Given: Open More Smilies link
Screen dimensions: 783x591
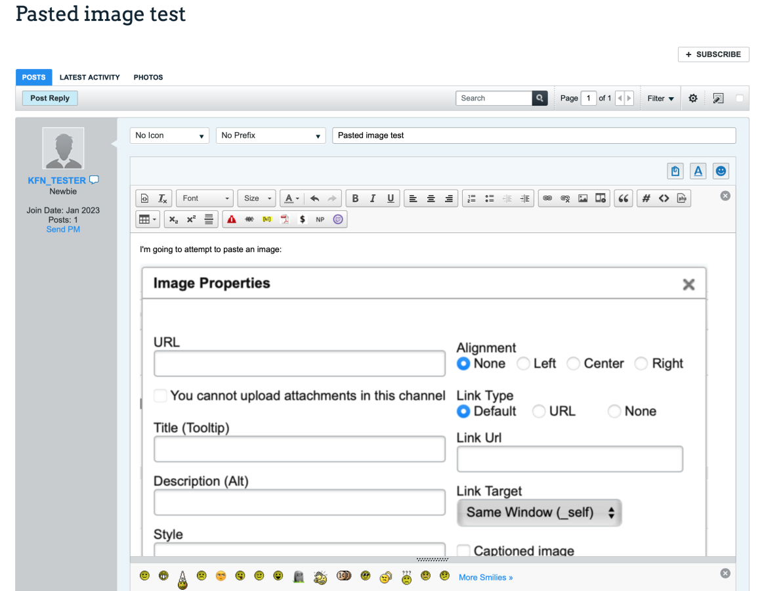Looking at the screenshot, I should 486,577.
